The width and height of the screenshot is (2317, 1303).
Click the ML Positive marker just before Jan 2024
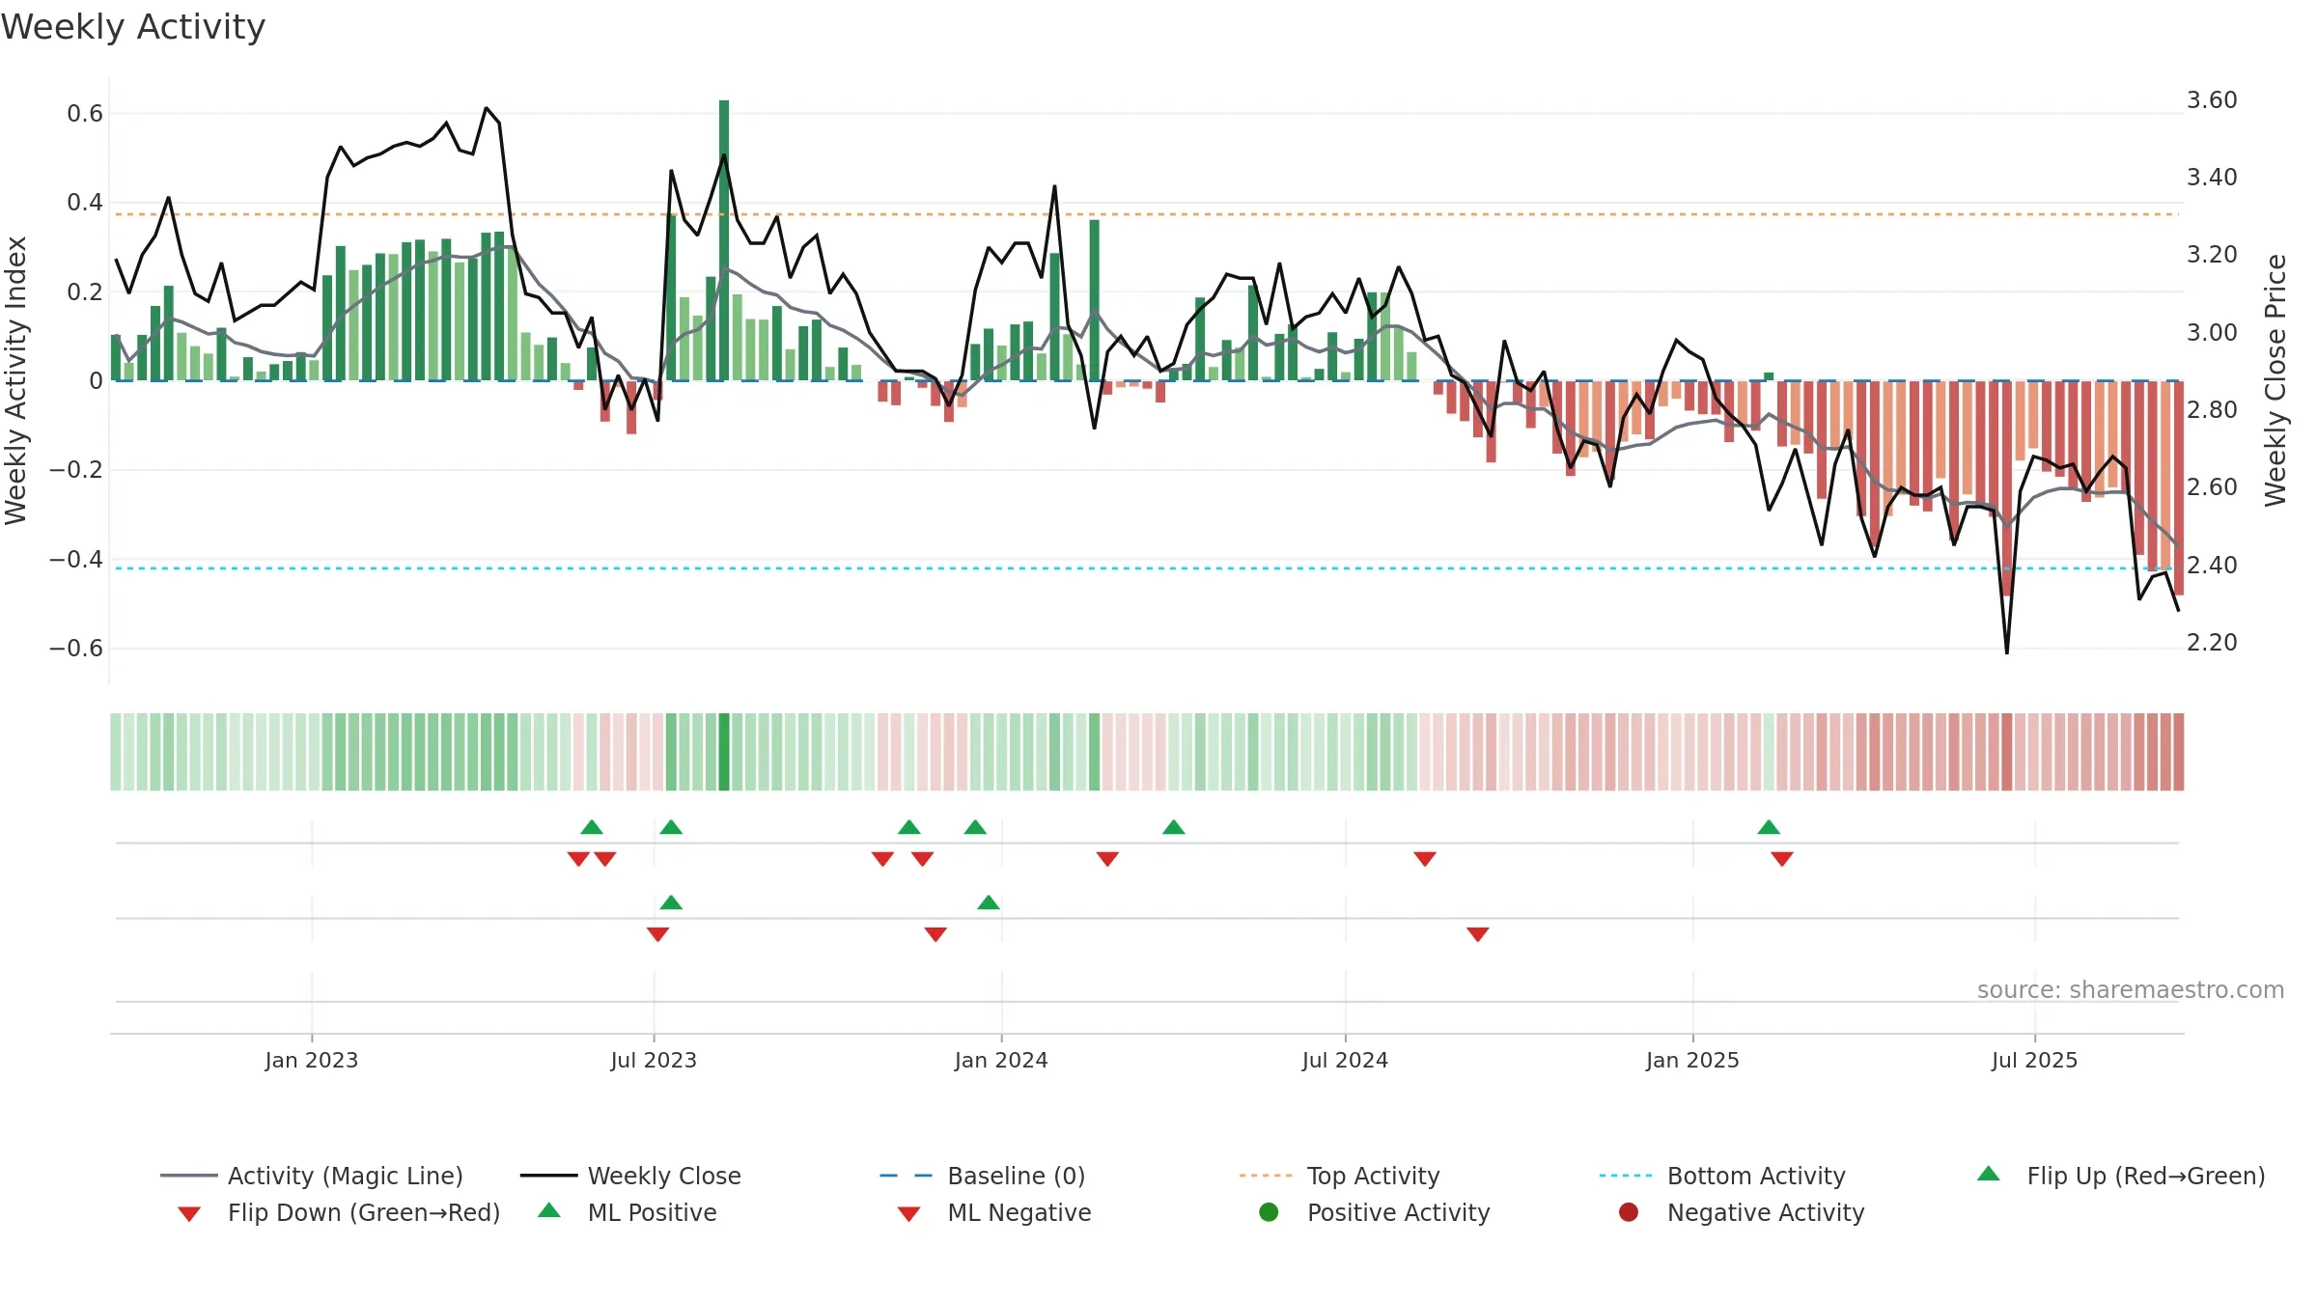pyautogui.click(x=989, y=902)
